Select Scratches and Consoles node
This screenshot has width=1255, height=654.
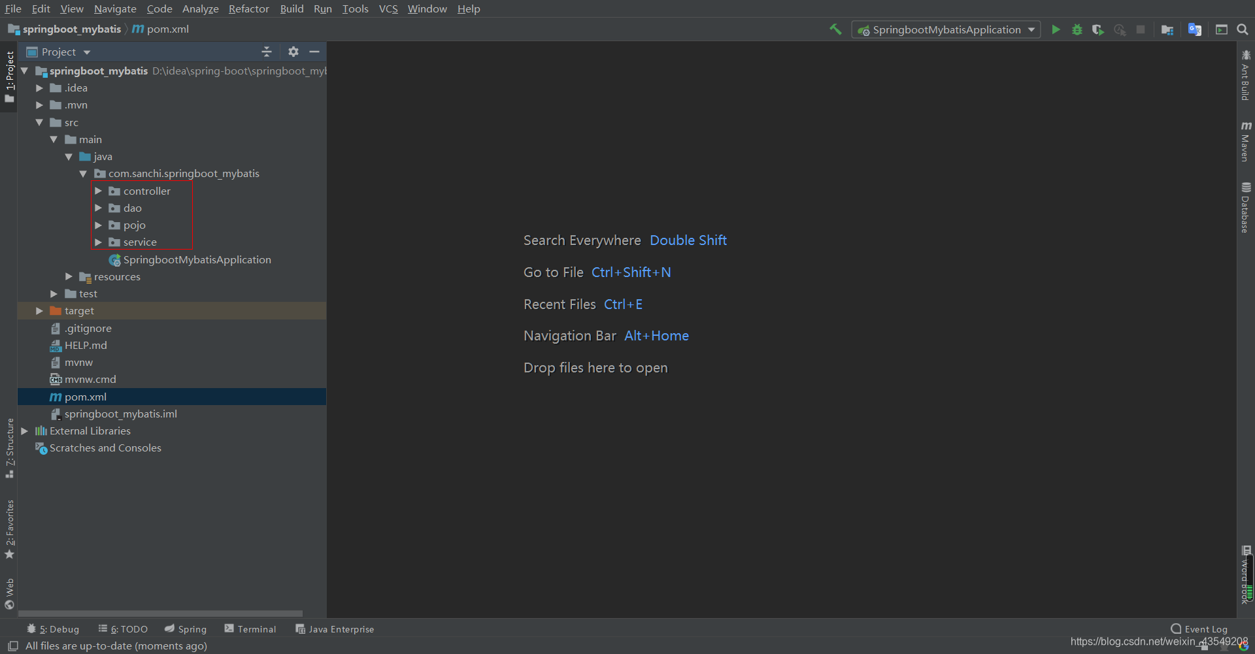[105, 448]
